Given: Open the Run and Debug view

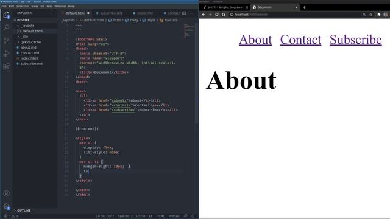Looking at the screenshot, I should click(x=7, y=54).
